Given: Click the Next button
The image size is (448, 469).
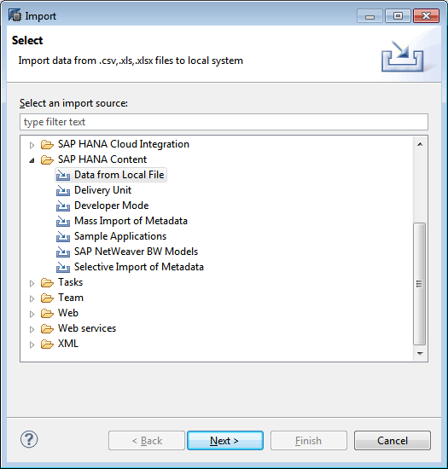Looking at the screenshot, I should pyautogui.click(x=225, y=440).
